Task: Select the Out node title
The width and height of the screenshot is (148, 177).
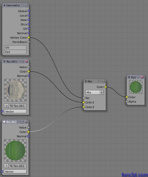Action: pyautogui.click(x=133, y=77)
